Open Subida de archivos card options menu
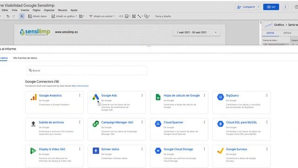Image resolution: width=298 pixels, height=168 pixels. (80, 122)
